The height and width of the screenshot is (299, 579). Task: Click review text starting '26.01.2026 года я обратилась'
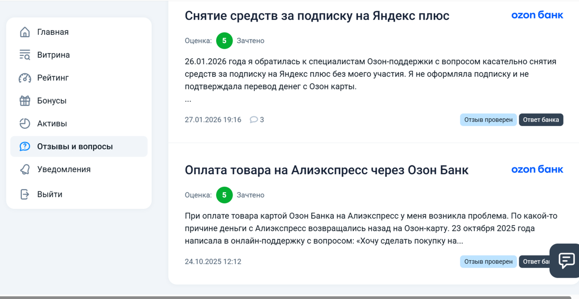[x=371, y=74]
